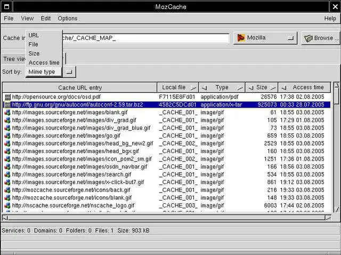Screen dimensions: 341x255
Task: Click the right arrow in Type header
Action: click(x=240, y=88)
